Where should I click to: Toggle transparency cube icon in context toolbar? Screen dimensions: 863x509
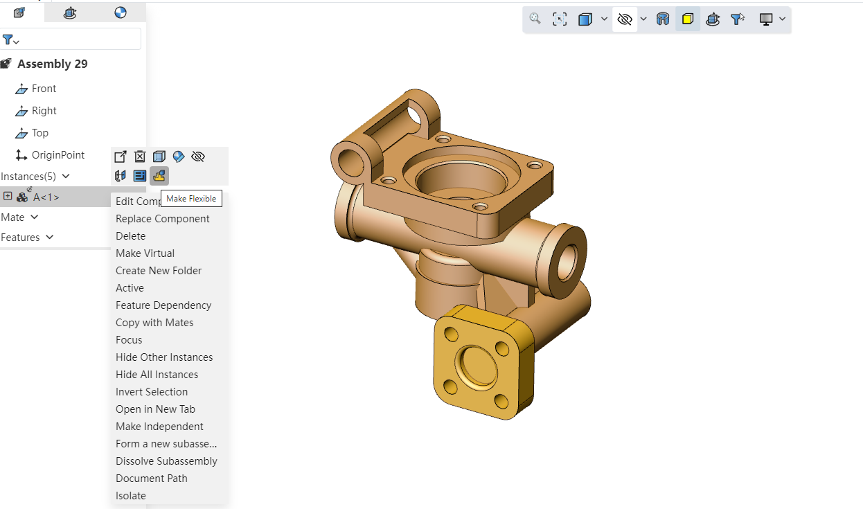coord(159,157)
